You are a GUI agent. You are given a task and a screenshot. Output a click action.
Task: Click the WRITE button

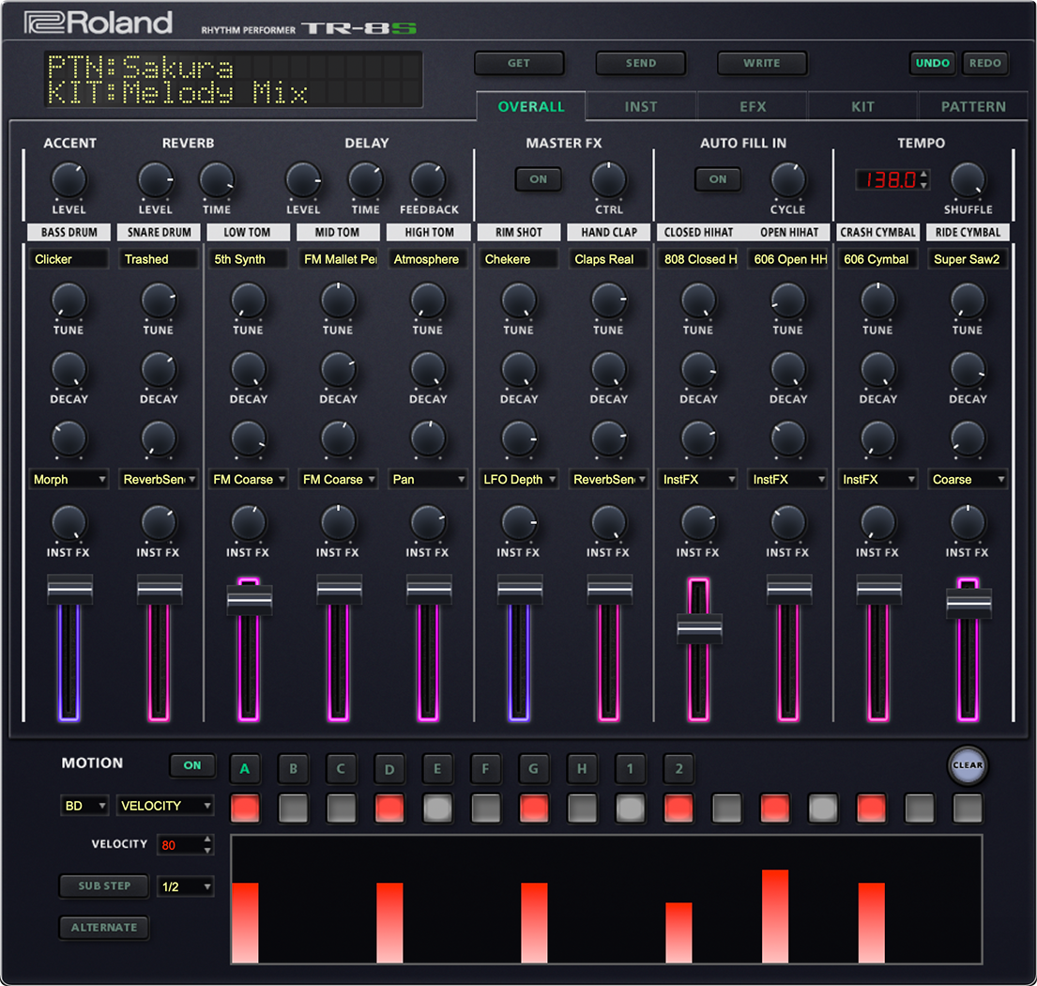click(761, 63)
